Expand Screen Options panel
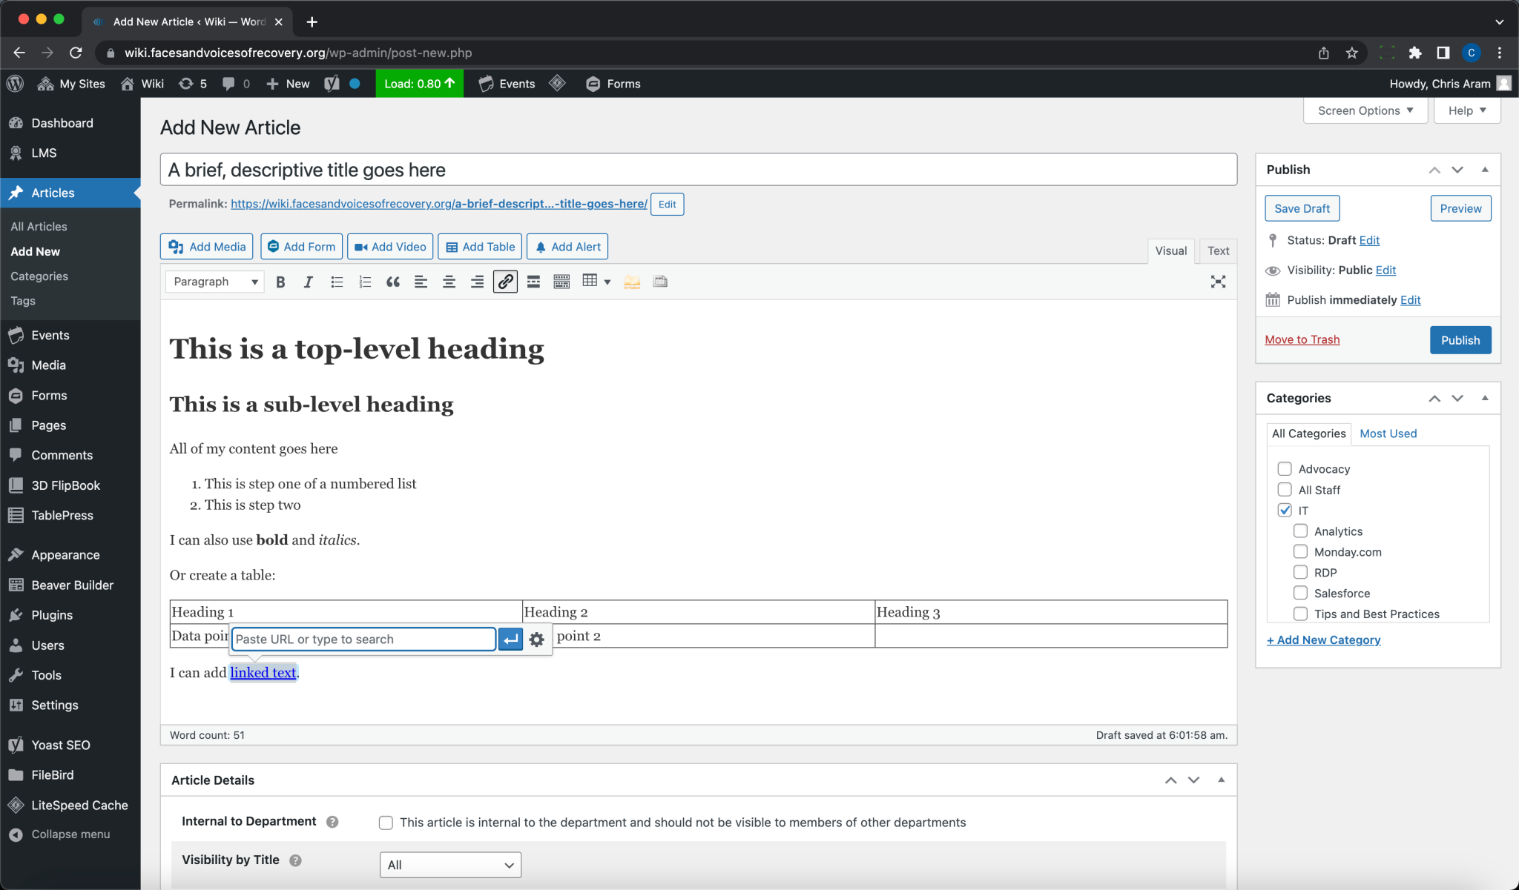The image size is (1519, 890). pyautogui.click(x=1365, y=110)
